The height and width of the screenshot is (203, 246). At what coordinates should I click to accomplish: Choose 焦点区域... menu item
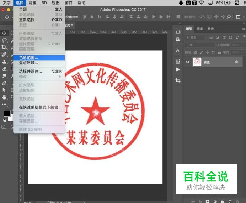point(39,63)
